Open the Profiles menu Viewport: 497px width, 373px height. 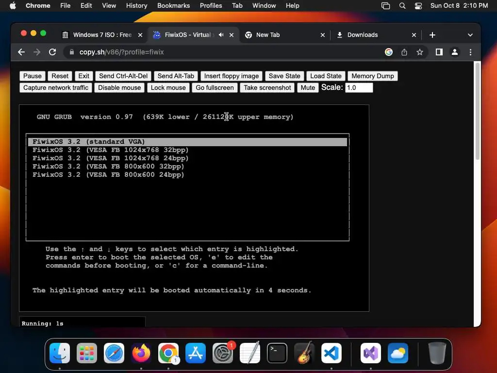tap(211, 6)
